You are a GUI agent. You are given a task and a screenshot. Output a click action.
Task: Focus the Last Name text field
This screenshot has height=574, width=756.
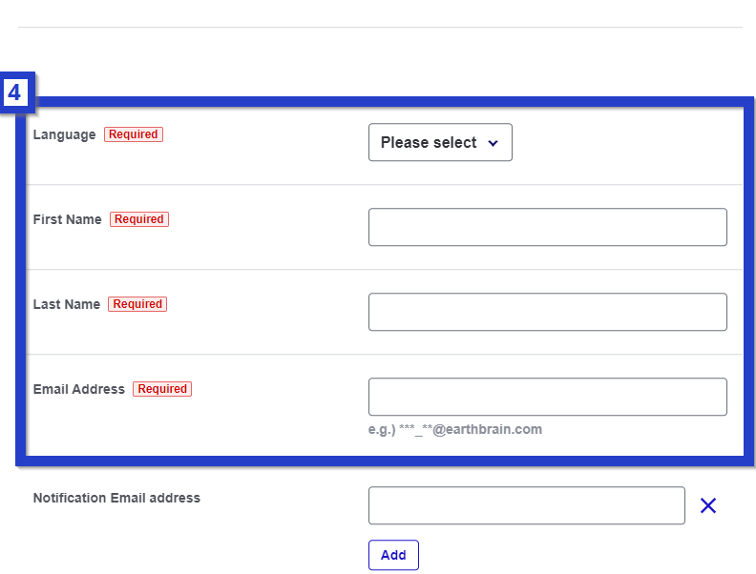coord(547,312)
